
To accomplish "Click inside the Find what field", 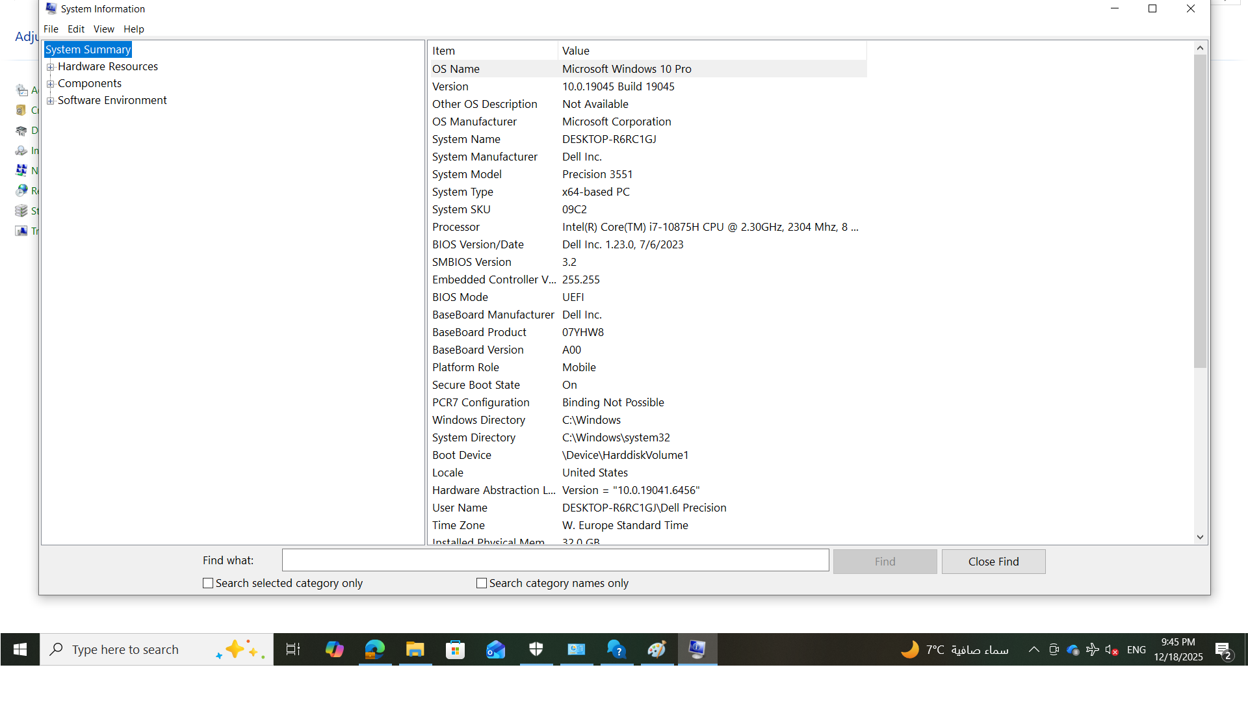I will [555, 560].
